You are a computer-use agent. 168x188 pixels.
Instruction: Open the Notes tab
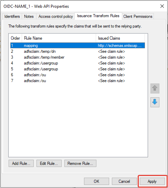pos(29,17)
